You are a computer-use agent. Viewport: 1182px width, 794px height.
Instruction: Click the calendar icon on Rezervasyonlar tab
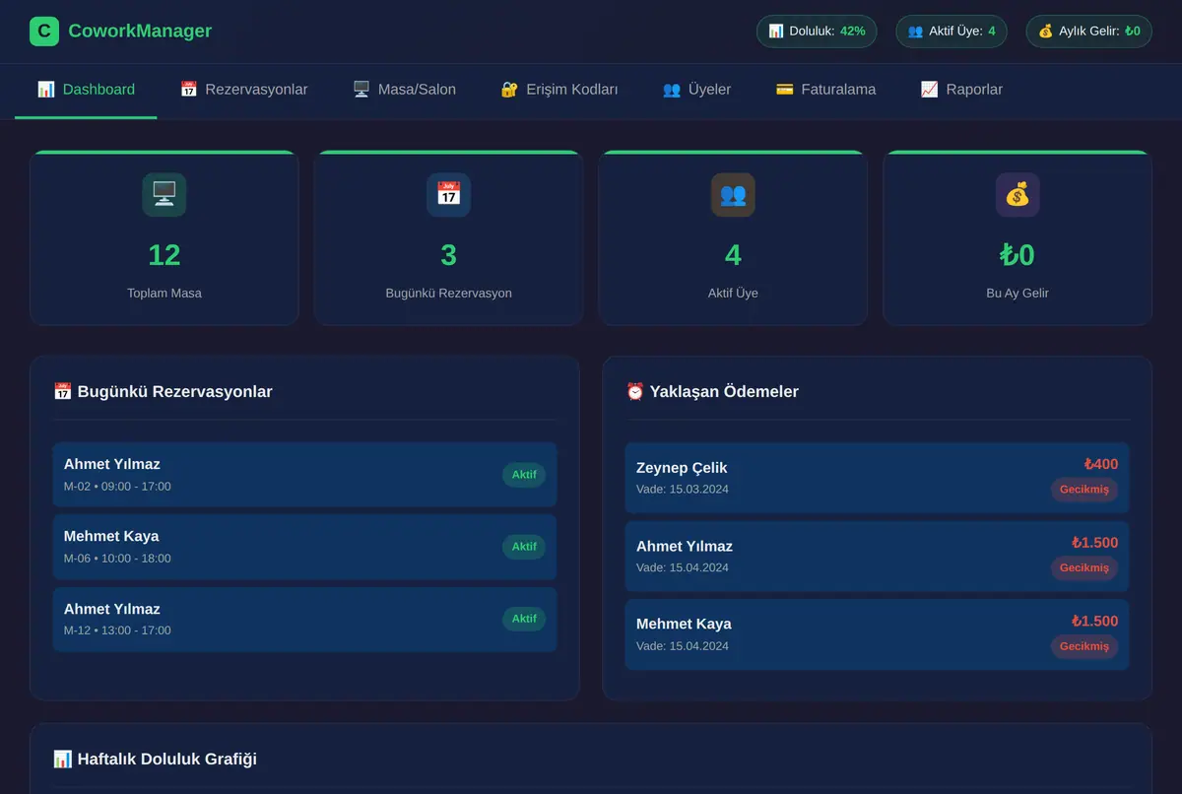(x=188, y=90)
